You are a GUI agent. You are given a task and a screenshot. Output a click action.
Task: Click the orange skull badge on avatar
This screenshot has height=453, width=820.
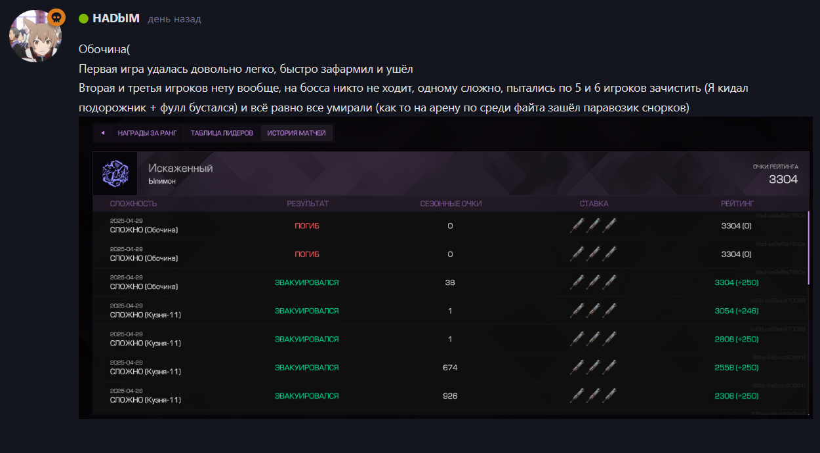[x=57, y=18]
